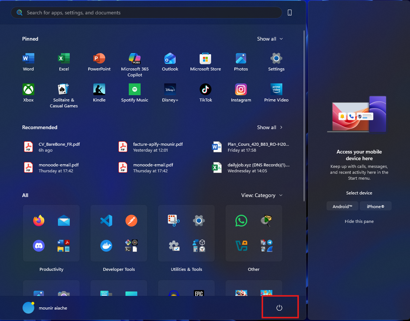Viewport: 410px width, 321px height.
Task: Open the Microsoft Store
Action: pos(206,62)
